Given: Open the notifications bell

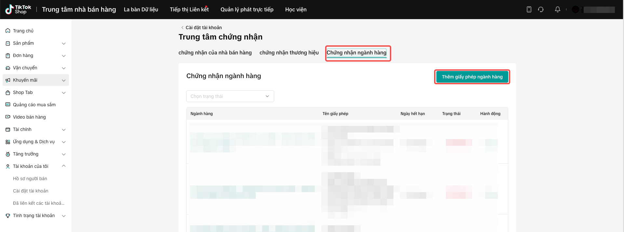Looking at the screenshot, I should click(557, 9).
